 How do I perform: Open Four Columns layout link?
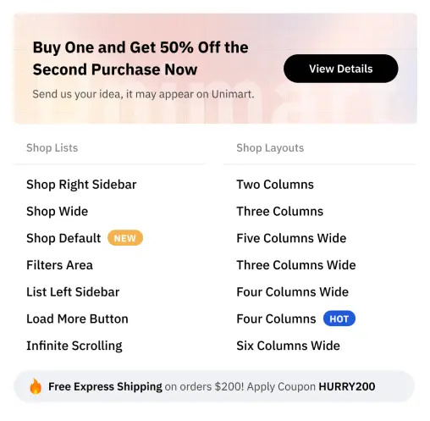(276, 319)
